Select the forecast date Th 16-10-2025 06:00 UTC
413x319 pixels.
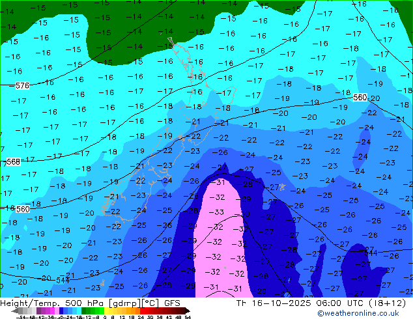click(300, 303)
